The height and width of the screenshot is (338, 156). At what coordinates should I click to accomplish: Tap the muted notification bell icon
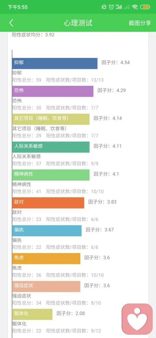(104, 7)
